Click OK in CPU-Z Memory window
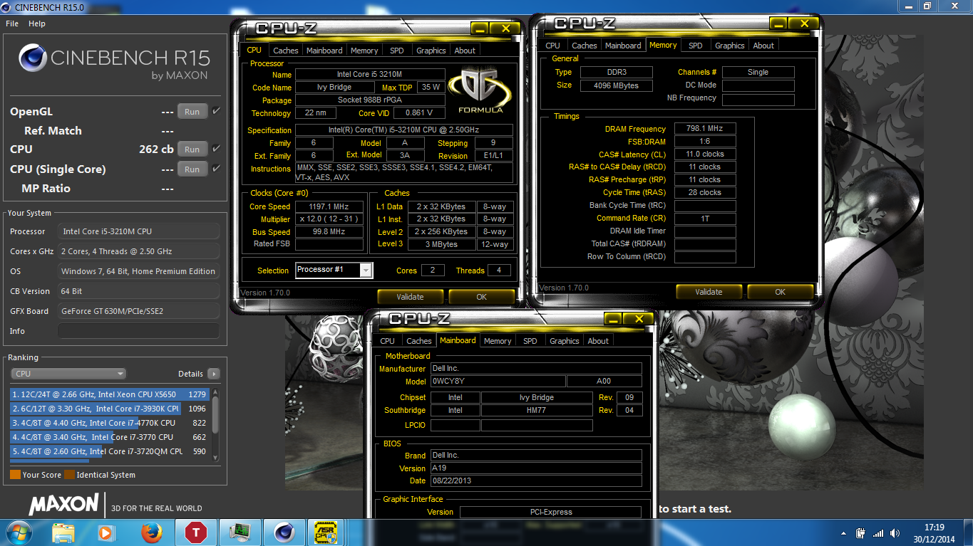This screenshot has height=546, width=973. tap(781, 292)
